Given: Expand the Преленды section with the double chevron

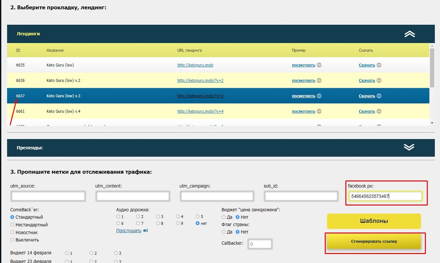Looking at the screenshot, I should [x=409, y=147].
